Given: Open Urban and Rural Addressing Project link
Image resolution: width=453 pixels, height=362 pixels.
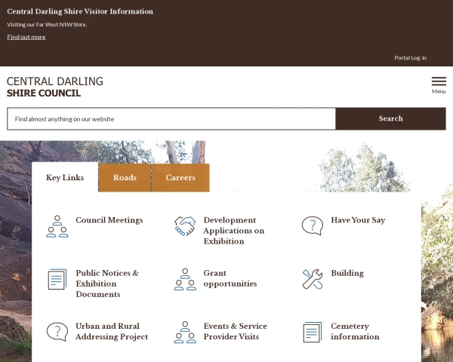Looking at the screenshot, I should click(x=112, y=331).
